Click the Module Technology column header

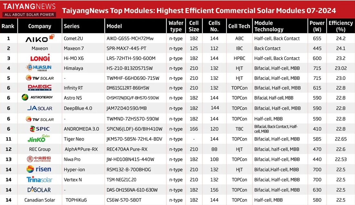(x=269, y=26)
